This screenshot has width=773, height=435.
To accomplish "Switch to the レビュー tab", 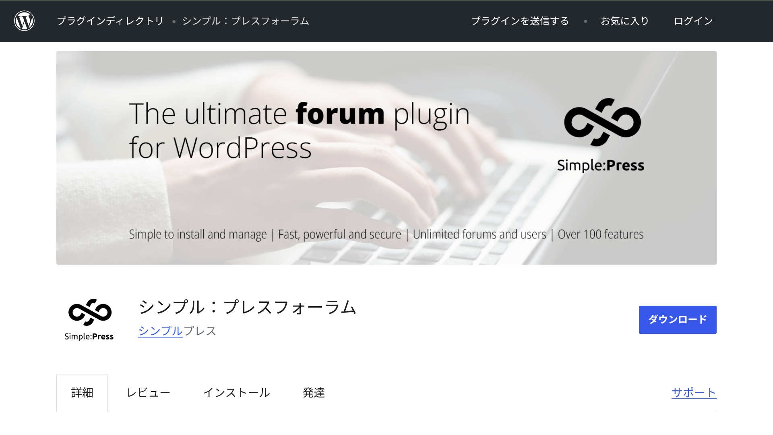I will 149,392.
